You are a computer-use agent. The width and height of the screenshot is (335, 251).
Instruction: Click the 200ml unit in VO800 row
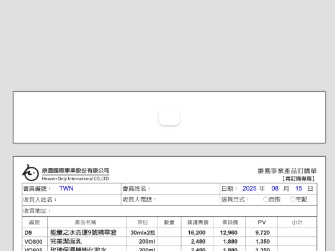click(x=147, y=242)
